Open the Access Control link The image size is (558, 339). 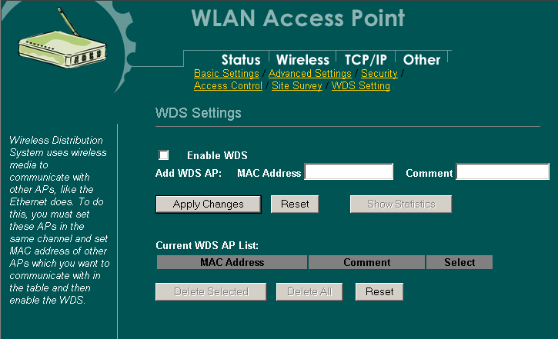point(228,86)
